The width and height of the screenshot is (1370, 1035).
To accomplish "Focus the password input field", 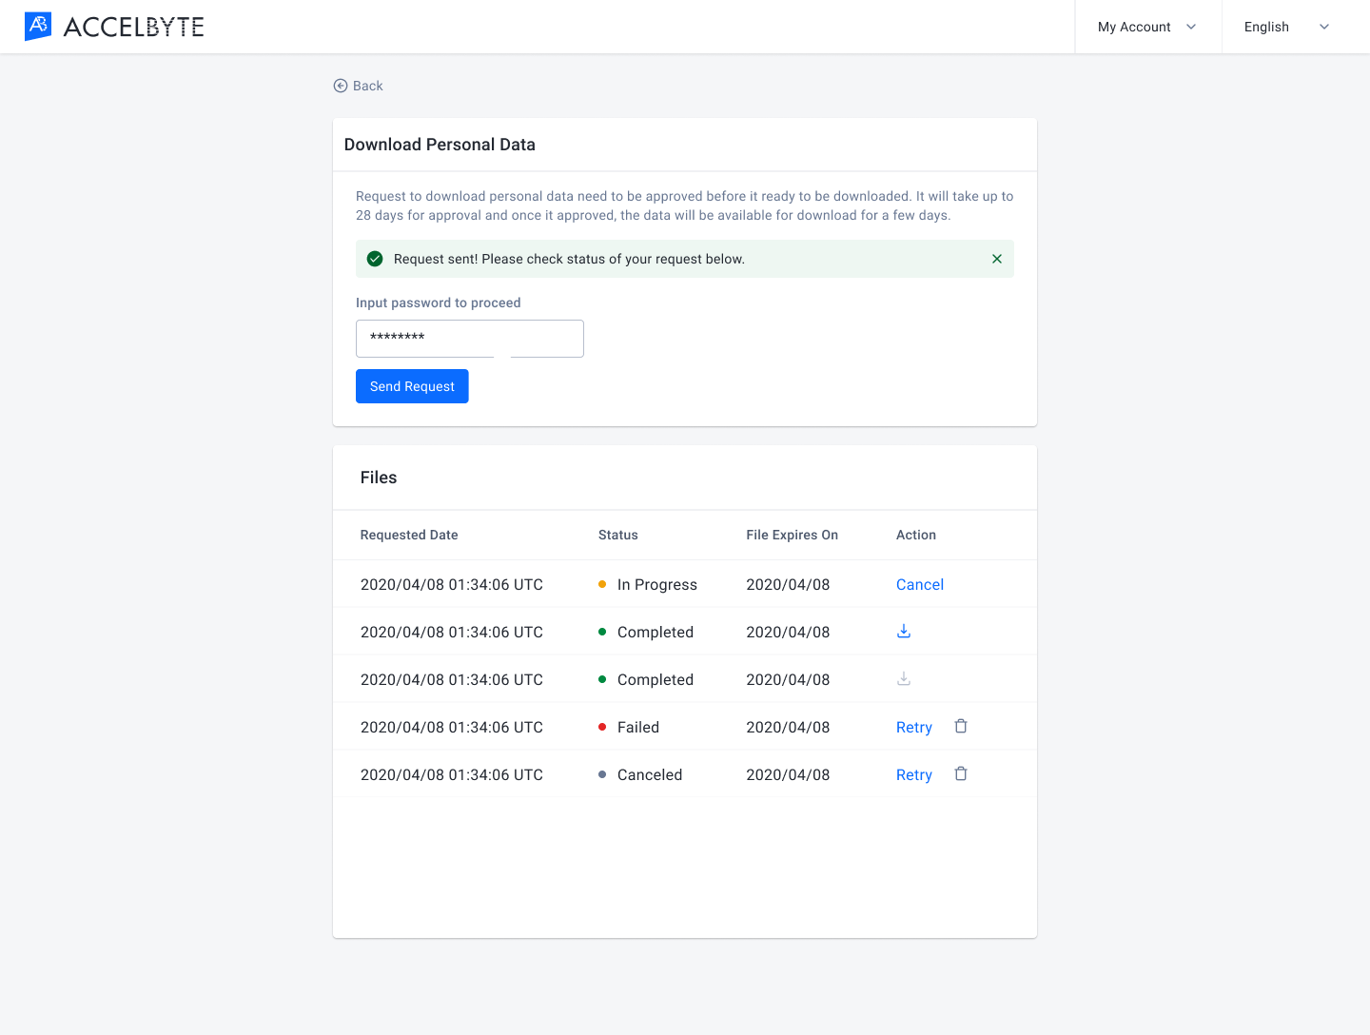I will [470, 339].
